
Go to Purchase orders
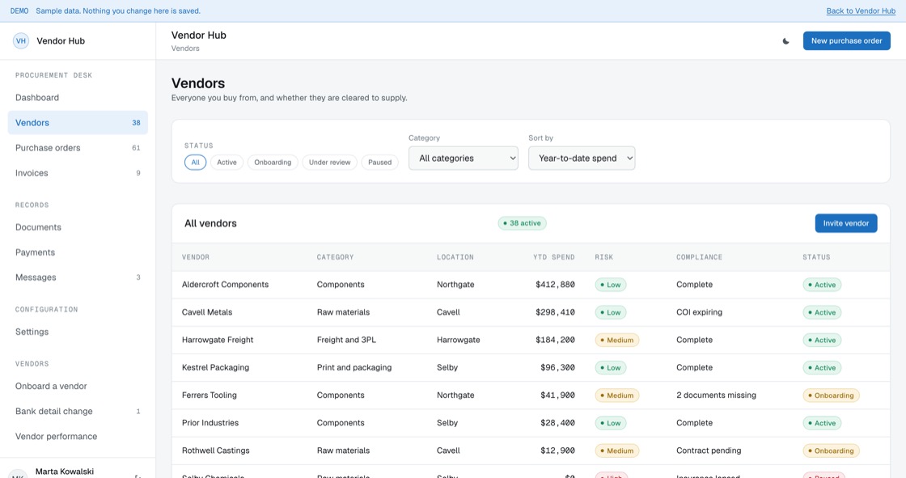(x=78, y=148)
